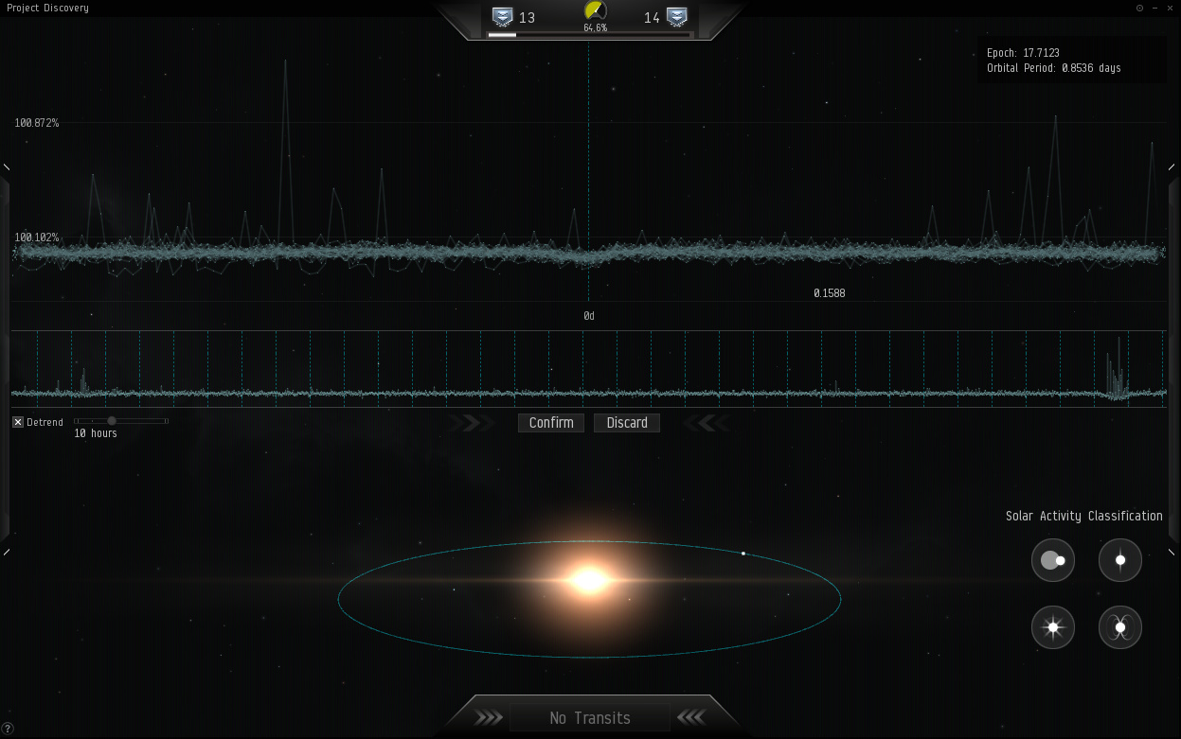Click the 0d center marker label

589,316
